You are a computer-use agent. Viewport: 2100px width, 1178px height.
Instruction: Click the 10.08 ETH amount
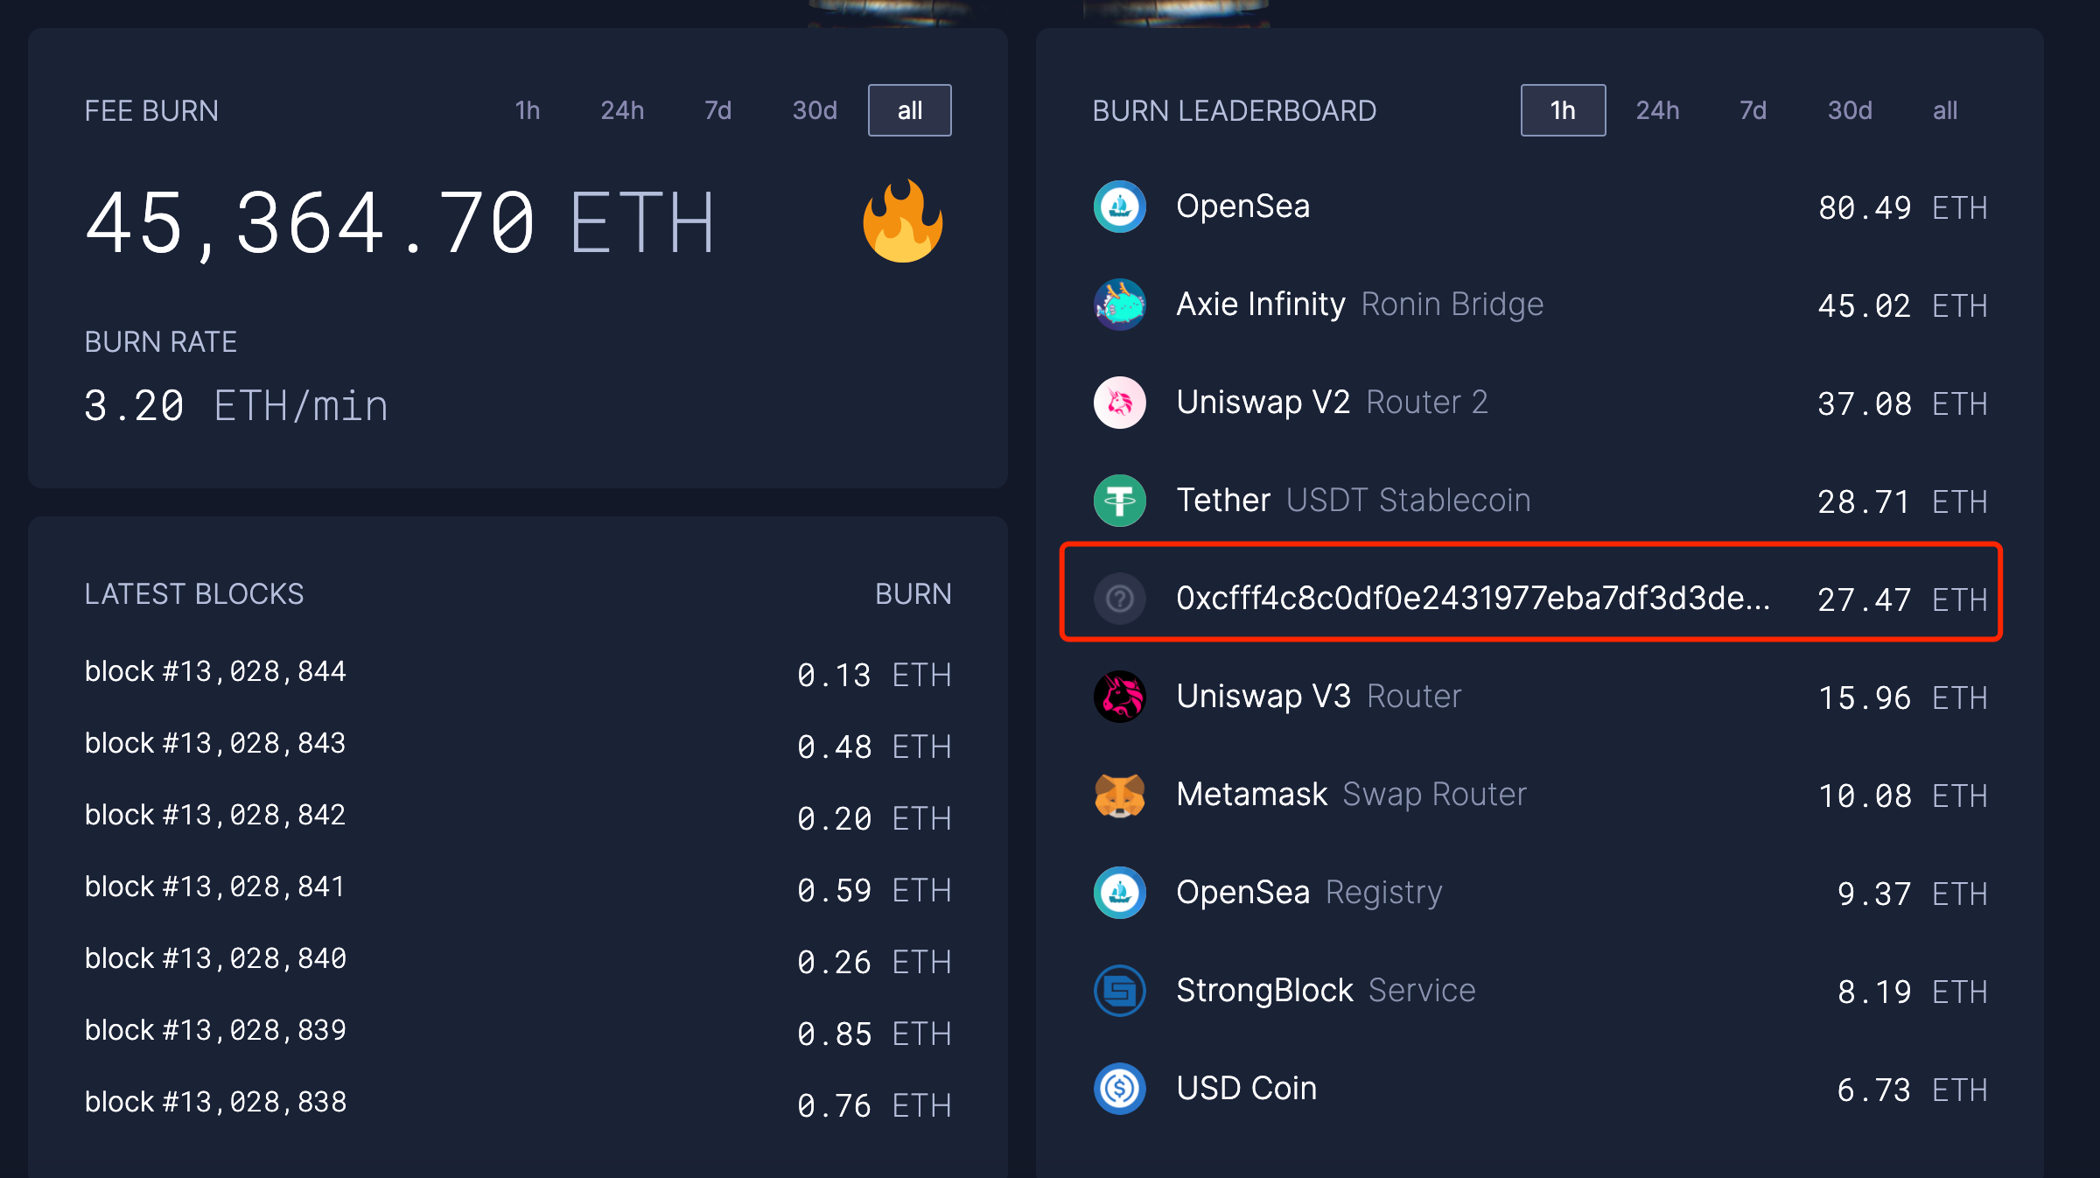click(1902, 796)
